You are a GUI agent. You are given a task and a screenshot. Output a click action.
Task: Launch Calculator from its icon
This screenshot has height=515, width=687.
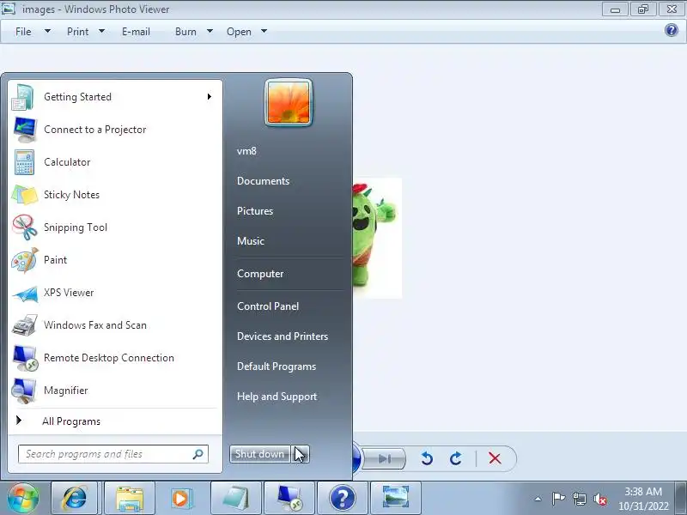tap(25, 162)
